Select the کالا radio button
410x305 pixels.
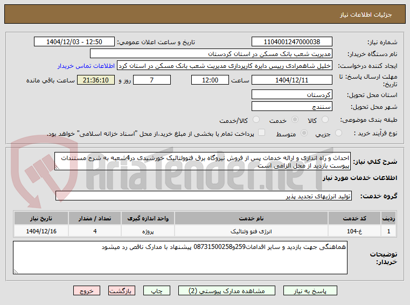pyautogui.click(x=325, y=120)
